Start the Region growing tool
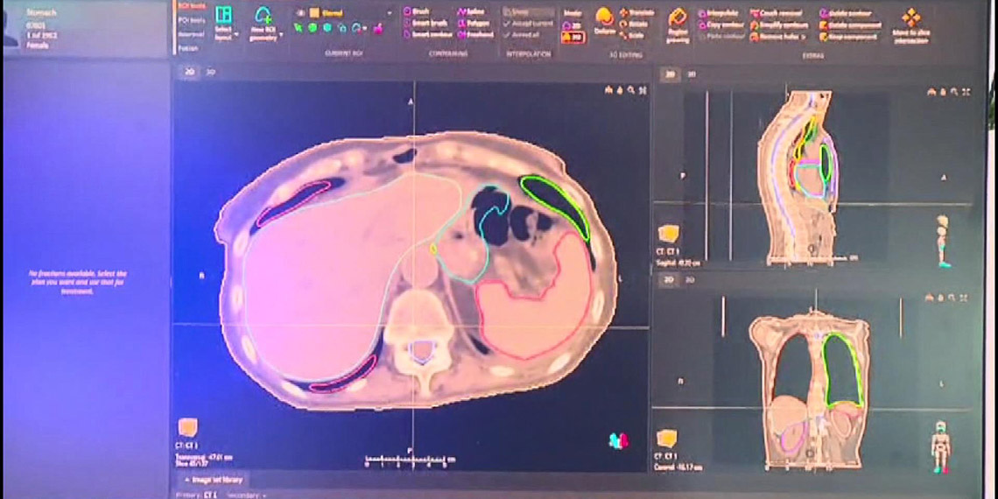The height and width of the screenshot is (499, 998). (x=678, y=24)
